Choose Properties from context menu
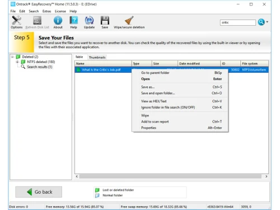The width and height of the screenshot is (280, 210). pyautogui.click(x=180, y=128)
